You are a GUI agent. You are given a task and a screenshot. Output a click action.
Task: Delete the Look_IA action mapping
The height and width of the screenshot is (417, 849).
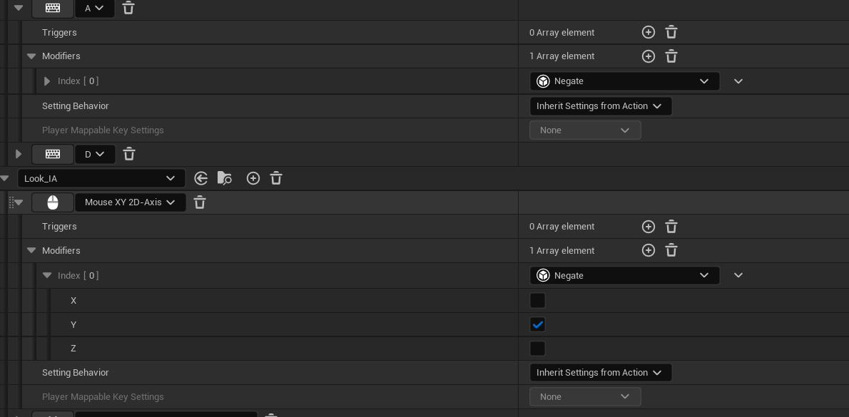pyautogui.click(x=276, y=178)
